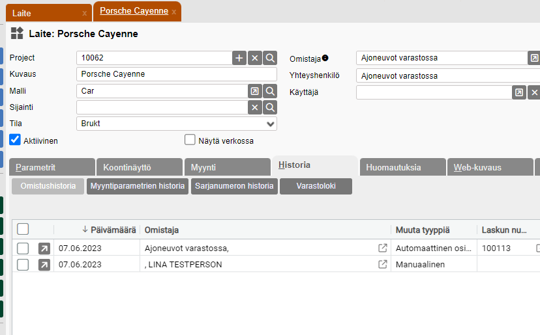Click the Omistaja info icon
The image size is (540, 335).
(325, 58)
